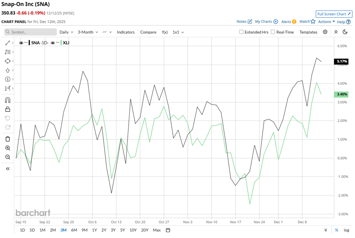Toggle XLI series visibility eye
Image resolution: width=355 pixels, height=238 pixels.
tap(53, 43)
